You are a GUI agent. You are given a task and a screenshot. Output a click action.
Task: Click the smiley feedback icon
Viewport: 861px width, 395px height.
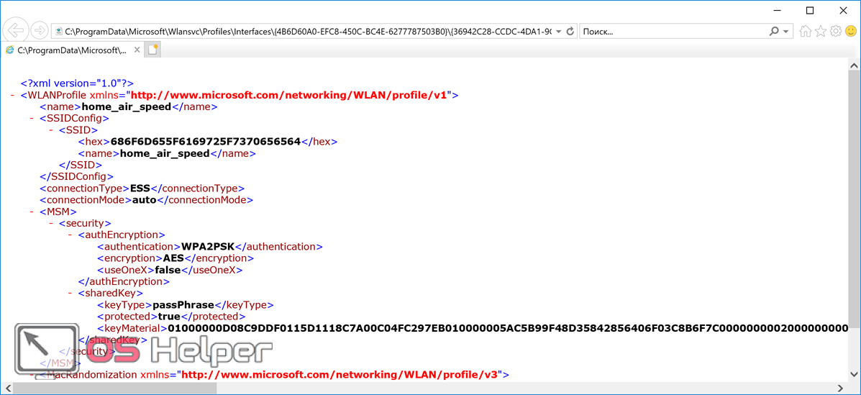coord(851,32)
